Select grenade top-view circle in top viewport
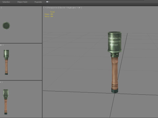Image resolution: width=158 pixels, height=118 pixels. [x=6, y=26]
